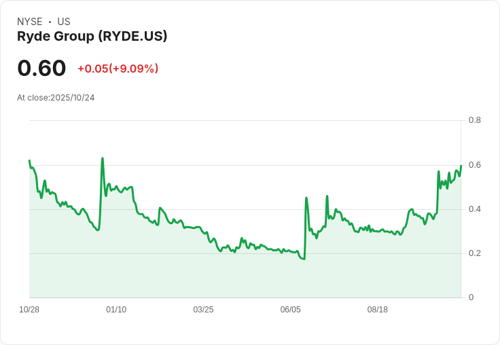Click the US market label

pos(63,22)
